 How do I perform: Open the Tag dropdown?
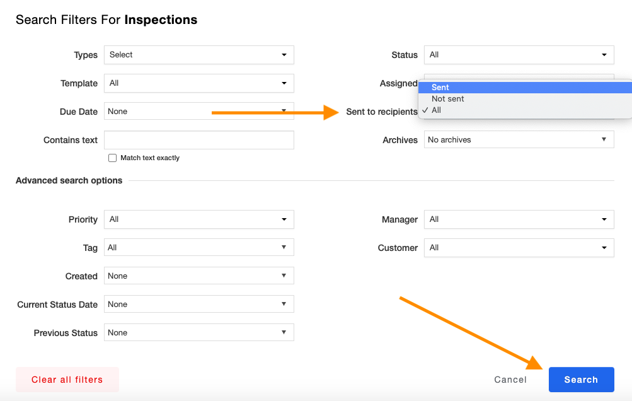(x=198, y=248)
